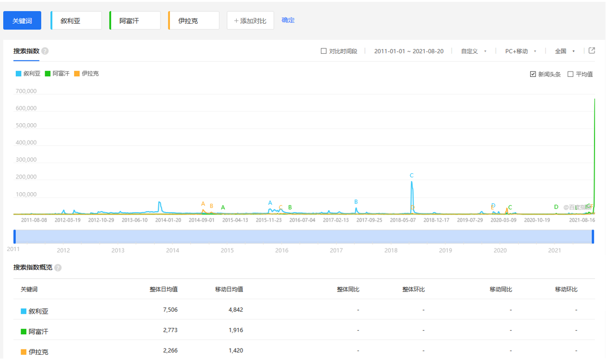Click the blue 叙利亚 legend square

[18, 74]
